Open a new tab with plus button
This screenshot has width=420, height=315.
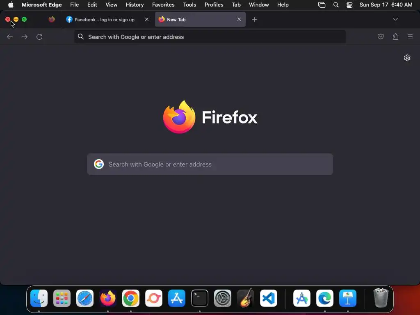click(x=254, y=20)
